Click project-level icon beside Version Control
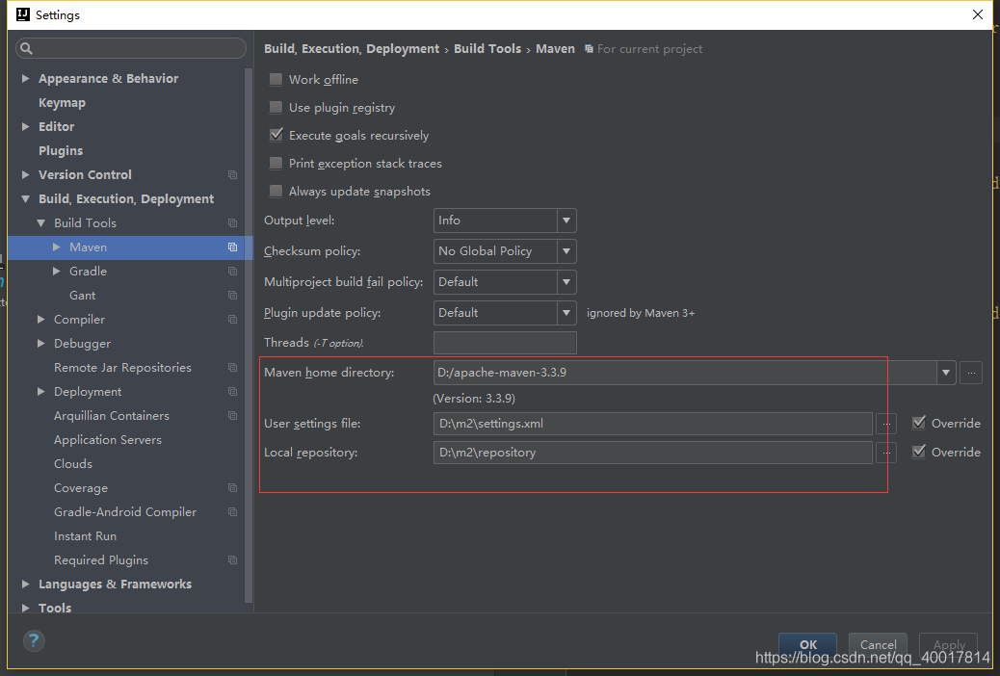This screenshot has width=1000, height=676. point(233,174)
